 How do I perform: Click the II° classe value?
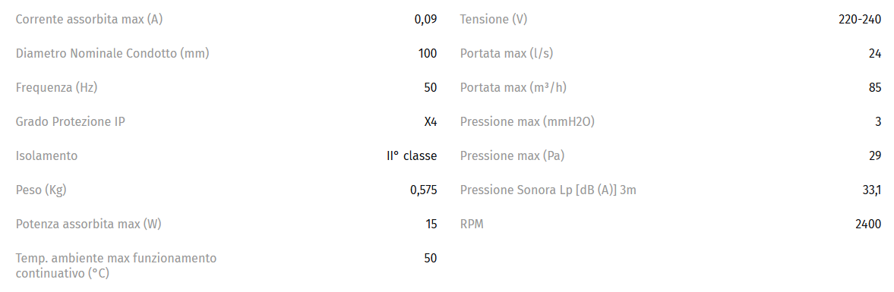tap(412, 156)
